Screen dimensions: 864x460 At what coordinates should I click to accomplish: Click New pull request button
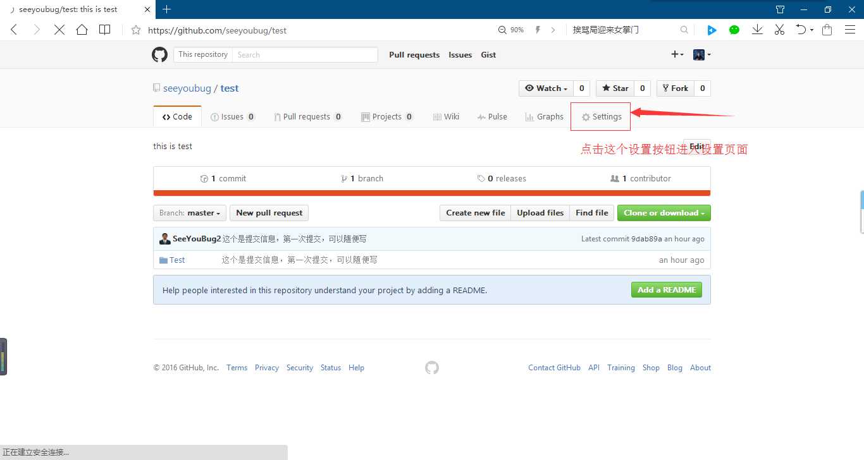point(269,213)
